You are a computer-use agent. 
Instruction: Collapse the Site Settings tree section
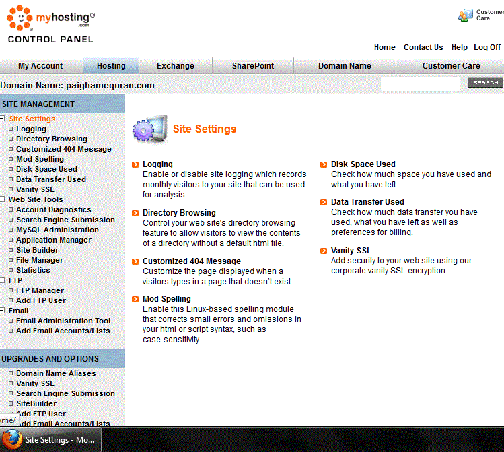coord(3,119)
